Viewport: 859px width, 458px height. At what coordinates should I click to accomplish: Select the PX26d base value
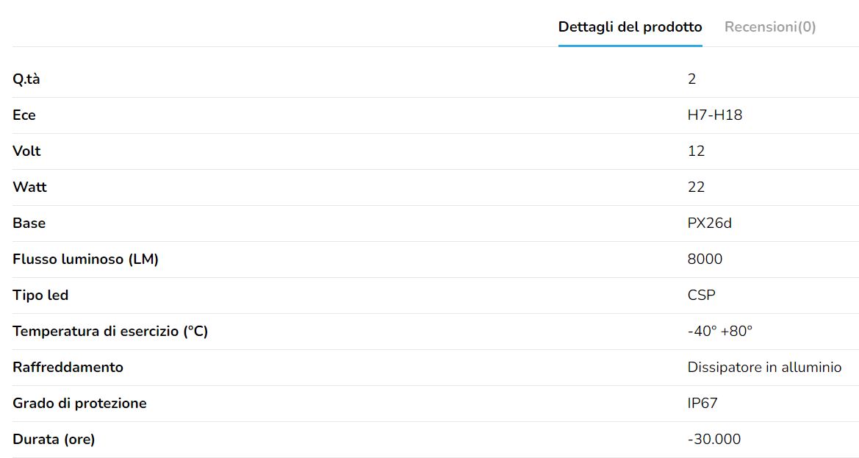coord(709,223)
